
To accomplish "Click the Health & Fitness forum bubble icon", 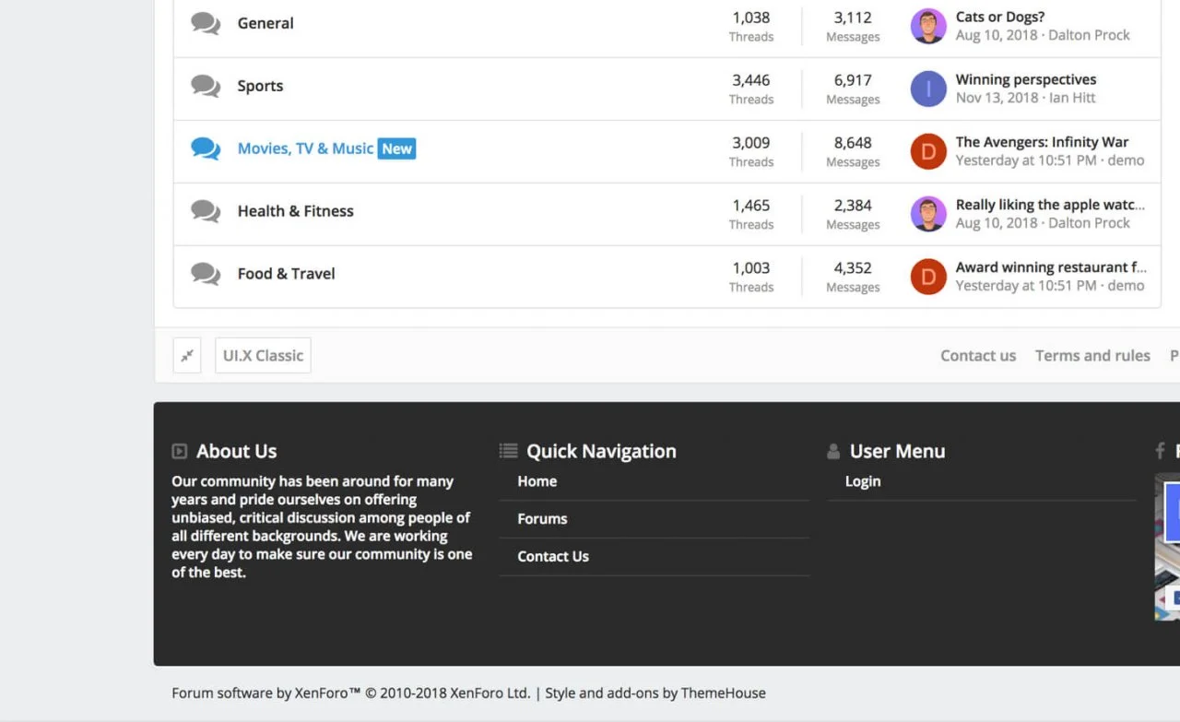I will coord(205,212).
